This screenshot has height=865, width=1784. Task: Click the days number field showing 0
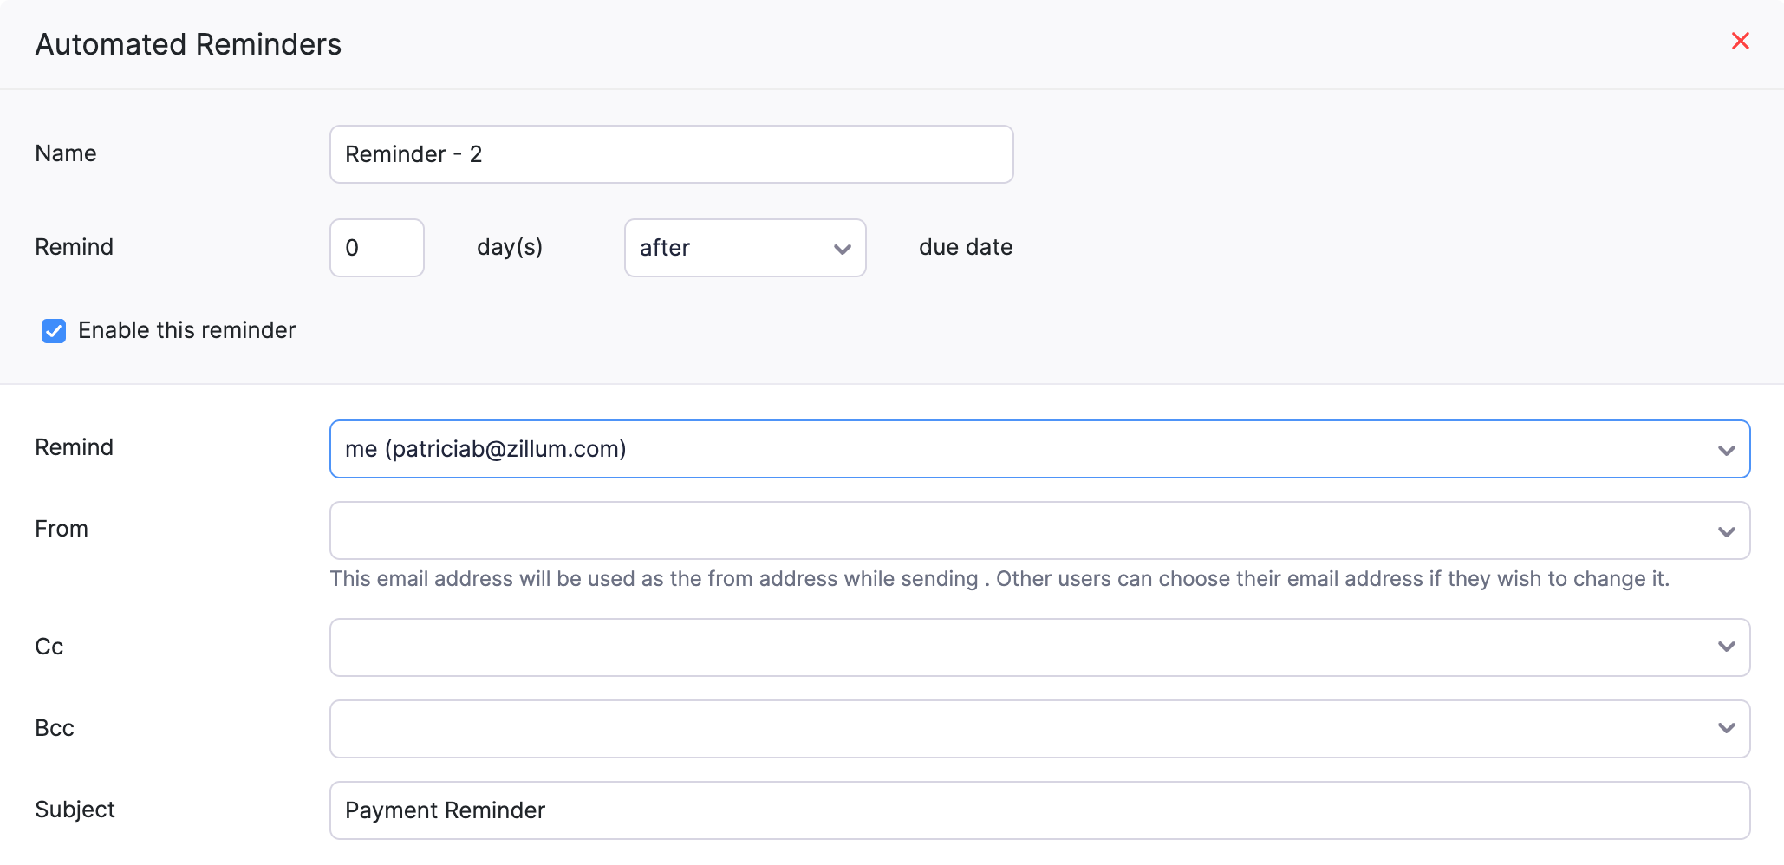point(375,248)
